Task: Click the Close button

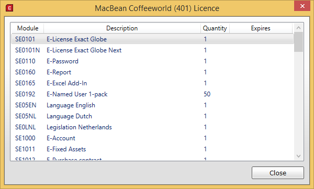Action: [x=278, y=173]
